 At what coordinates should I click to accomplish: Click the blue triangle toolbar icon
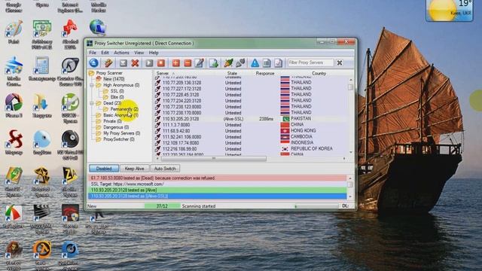click(255, 63)
